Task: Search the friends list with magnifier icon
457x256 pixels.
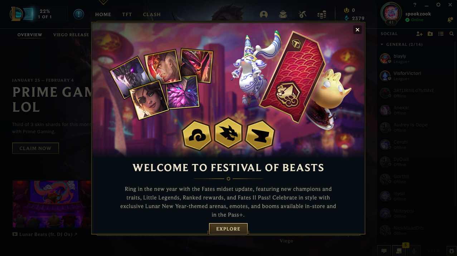Action: [452, 34]
